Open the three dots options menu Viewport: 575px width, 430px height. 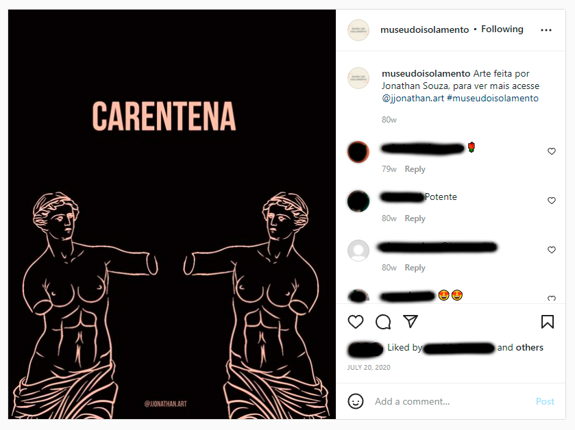tap(546, 30)
